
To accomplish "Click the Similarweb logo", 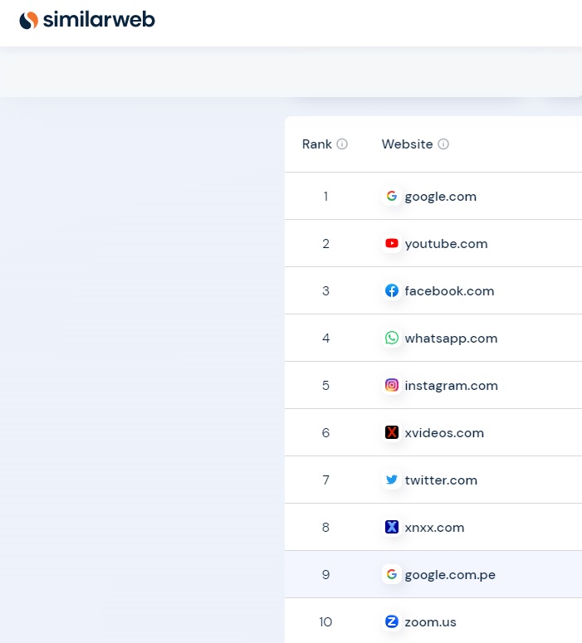I will tap(87, 20).
